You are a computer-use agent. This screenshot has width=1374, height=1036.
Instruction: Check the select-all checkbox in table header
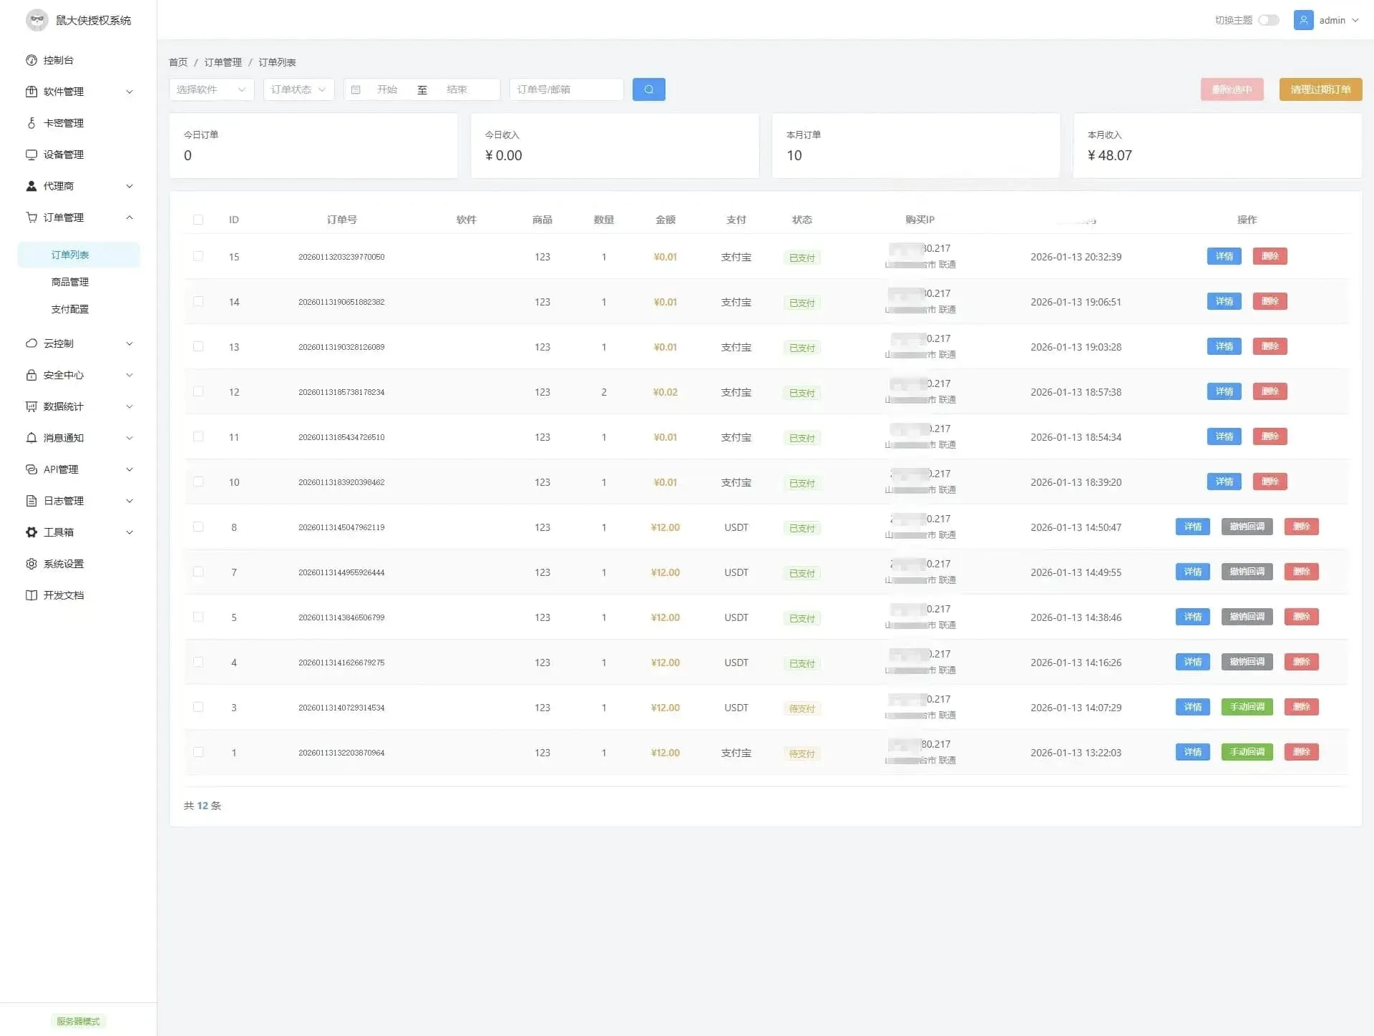coord(198,220)
